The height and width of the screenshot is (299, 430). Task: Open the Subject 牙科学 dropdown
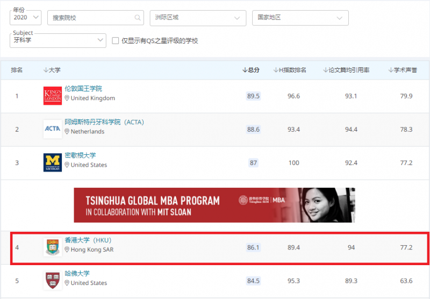pyautogui.click(x=58, y=40)
